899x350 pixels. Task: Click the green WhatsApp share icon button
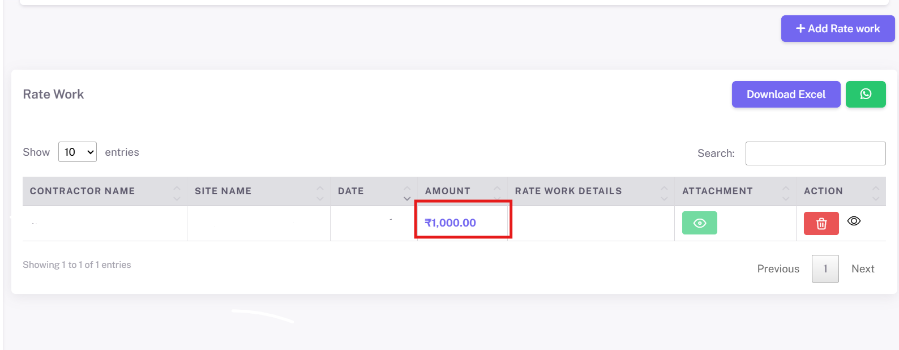(865, 94)
